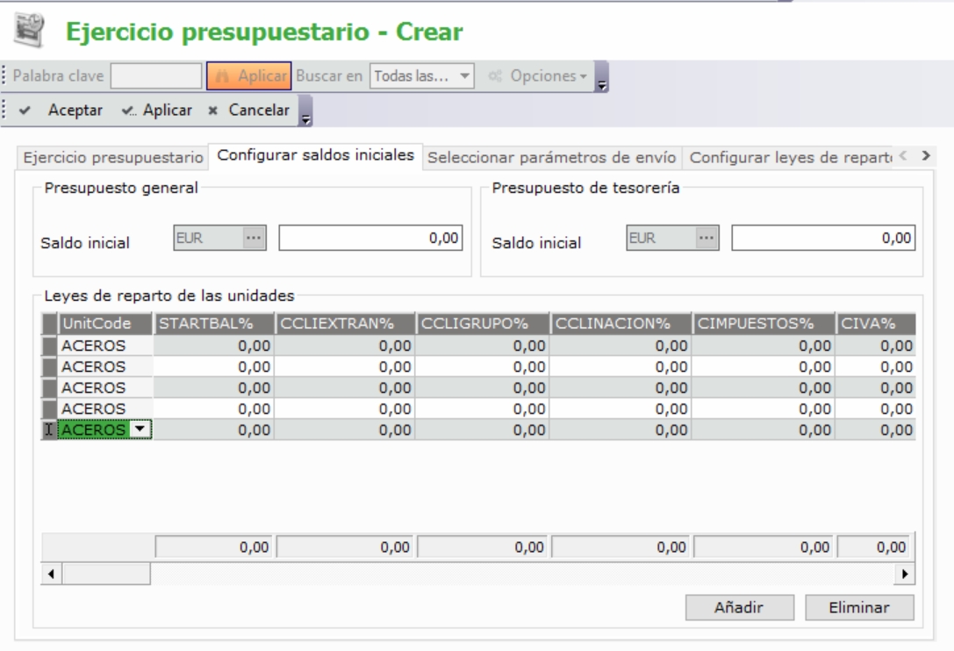The width and height of the screenshot is (954, 651).
Task: Select the first row header of ACEROS
Action: tap(49, 346)
